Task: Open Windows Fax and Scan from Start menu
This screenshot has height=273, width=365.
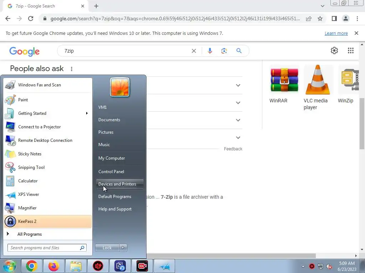Action: pos(48,85)
